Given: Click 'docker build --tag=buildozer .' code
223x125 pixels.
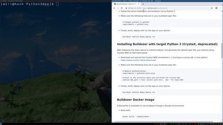Looking at the screenshot, I should tap(137, 117).
